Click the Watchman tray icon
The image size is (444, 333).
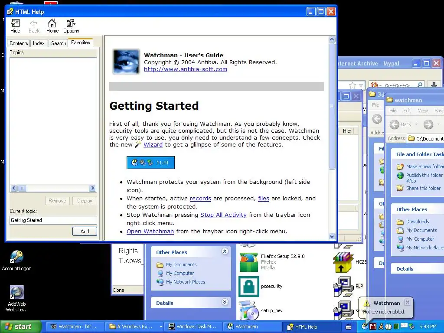[365, 327]
